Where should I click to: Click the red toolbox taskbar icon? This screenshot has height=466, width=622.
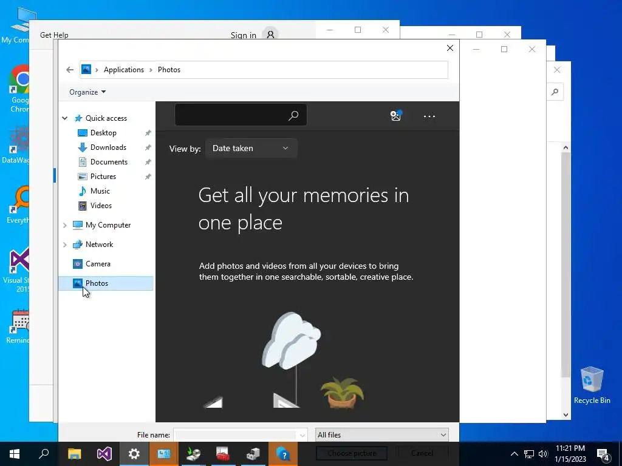[223, 454]
